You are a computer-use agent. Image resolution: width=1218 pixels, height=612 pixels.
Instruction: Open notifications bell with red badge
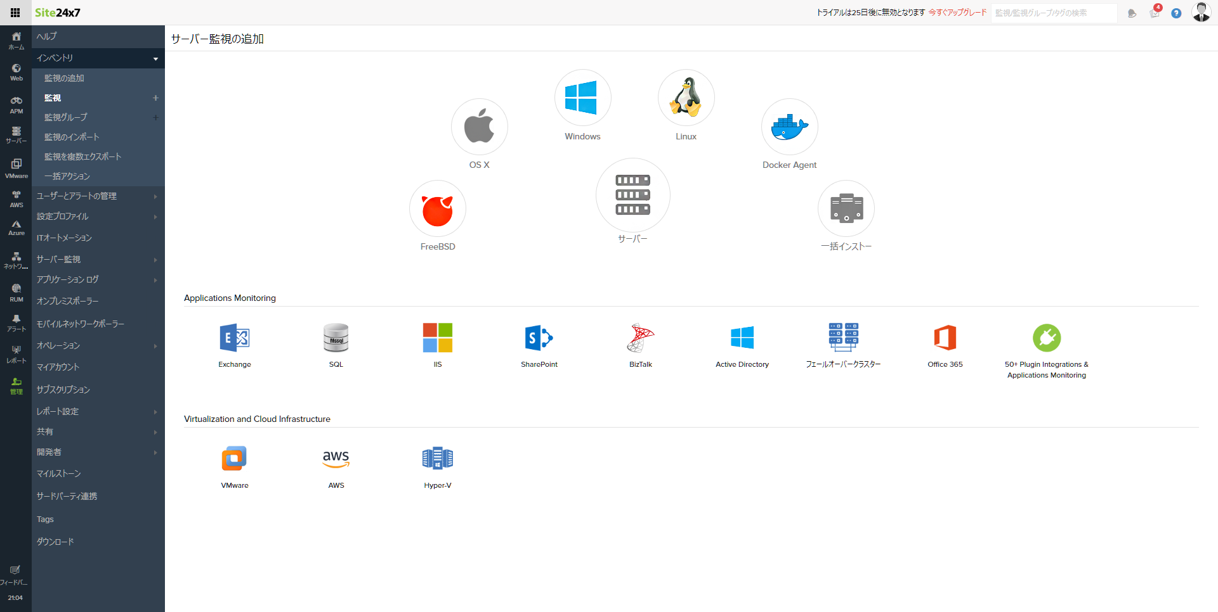coord(1155,12)
